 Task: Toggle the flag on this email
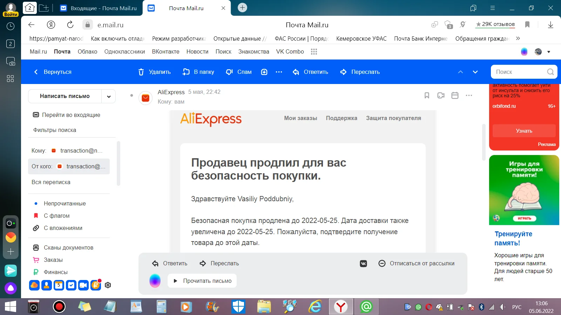(x=427, y=95)
